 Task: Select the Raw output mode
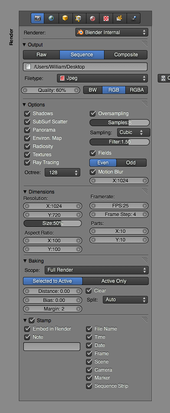point(41,55)
